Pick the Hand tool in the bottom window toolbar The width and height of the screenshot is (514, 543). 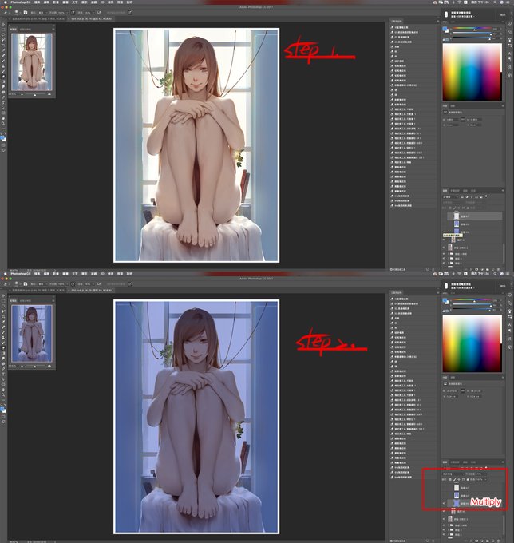tap(3, 390)
